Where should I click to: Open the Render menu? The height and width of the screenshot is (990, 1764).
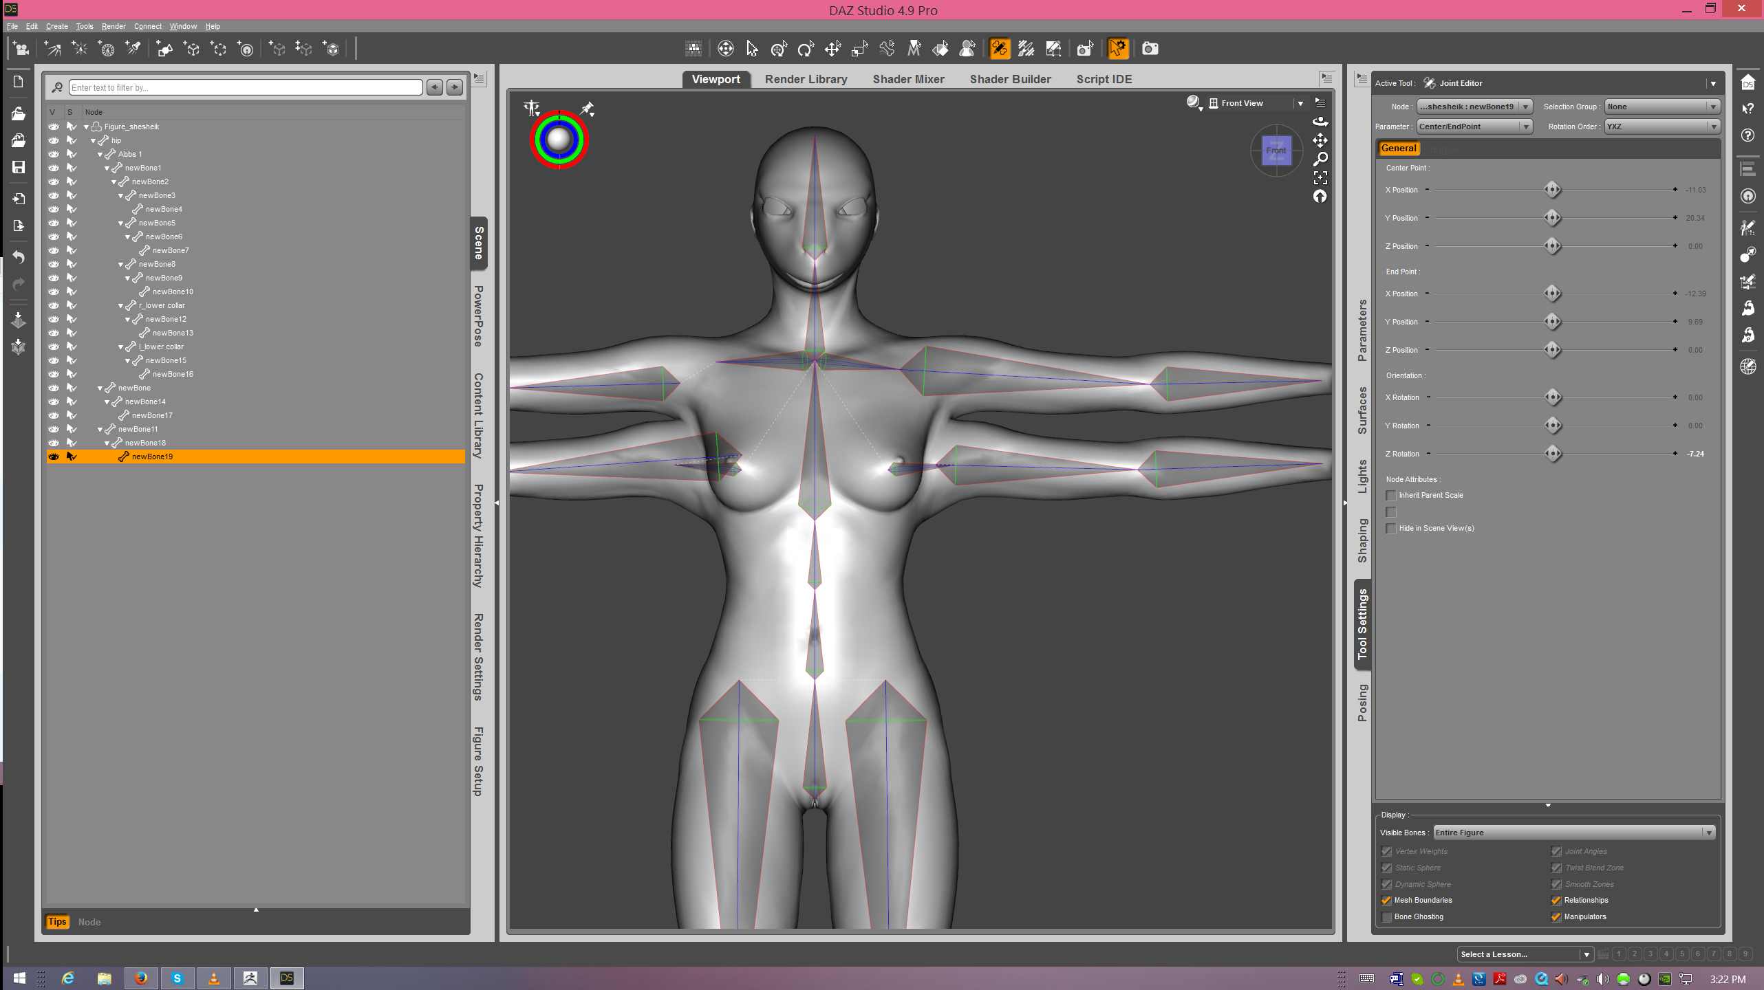[x=113, y=26]
